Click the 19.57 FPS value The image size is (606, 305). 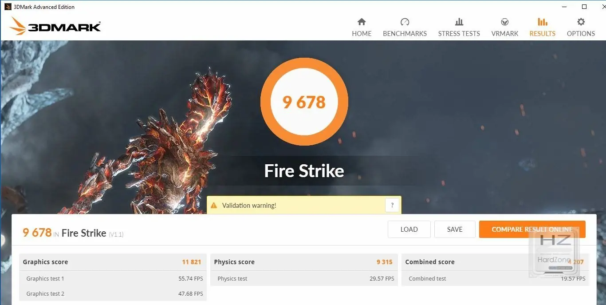point(573,279)
